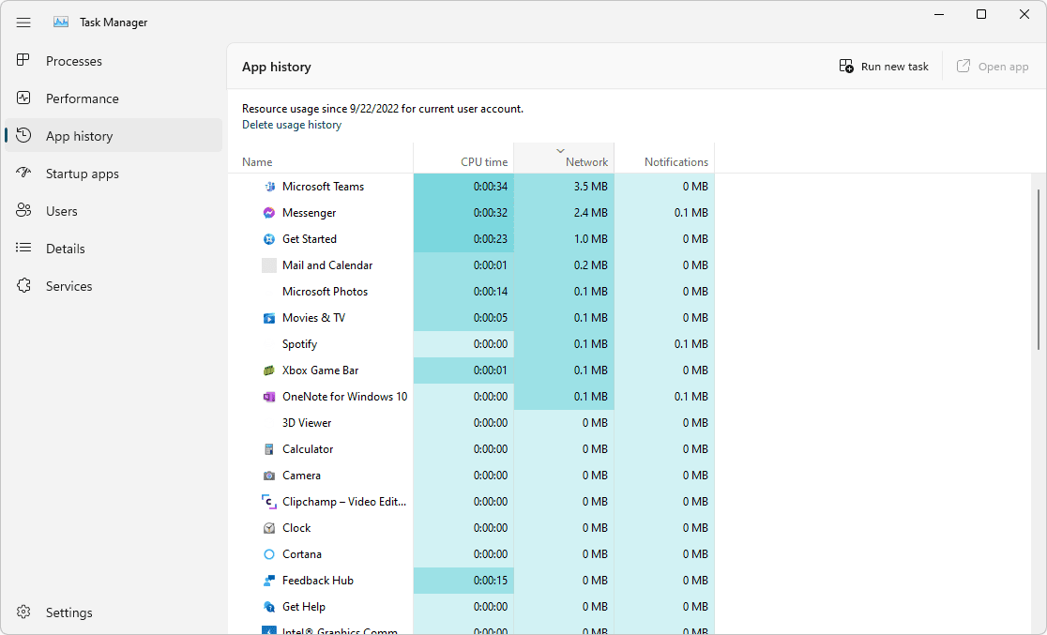Toggle the navigation pane hamburger menu
The height and width of the screenshot is (635, 1047).
click(x=23, y=22)
